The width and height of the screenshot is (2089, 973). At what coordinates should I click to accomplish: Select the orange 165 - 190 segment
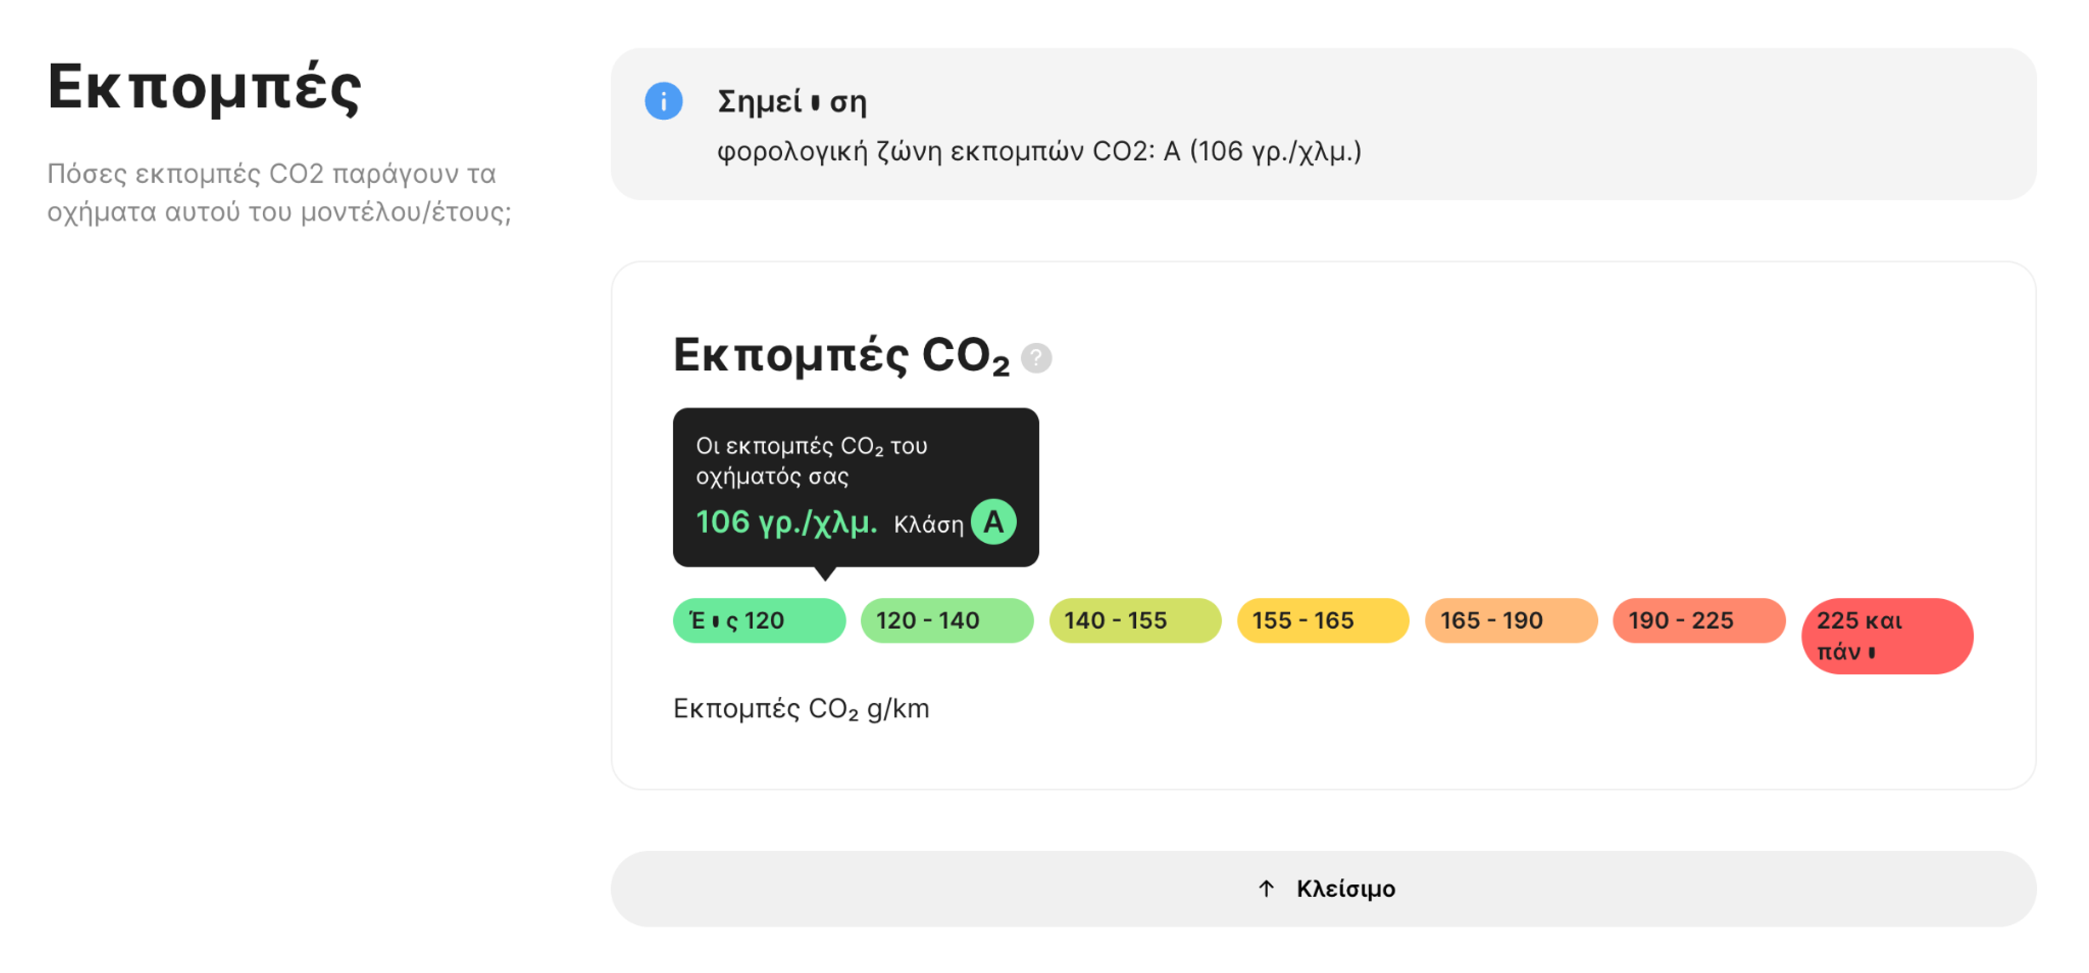pos(1510,620)
